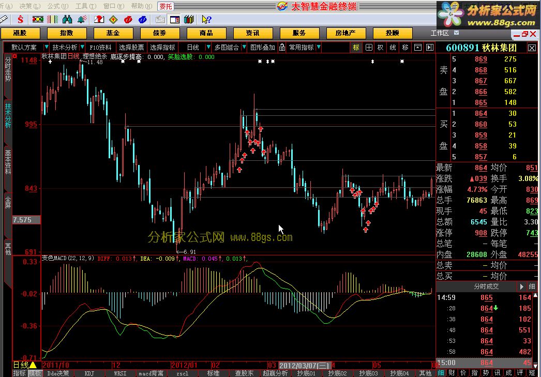The height and width of the screenshot is (377, 541).
Task: Click the 港股 yellow button
Action: click(x=20, y=33)
